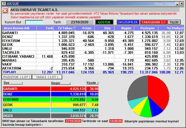
Task: Select the GEDIK row in the table
Action: (93, 44)
